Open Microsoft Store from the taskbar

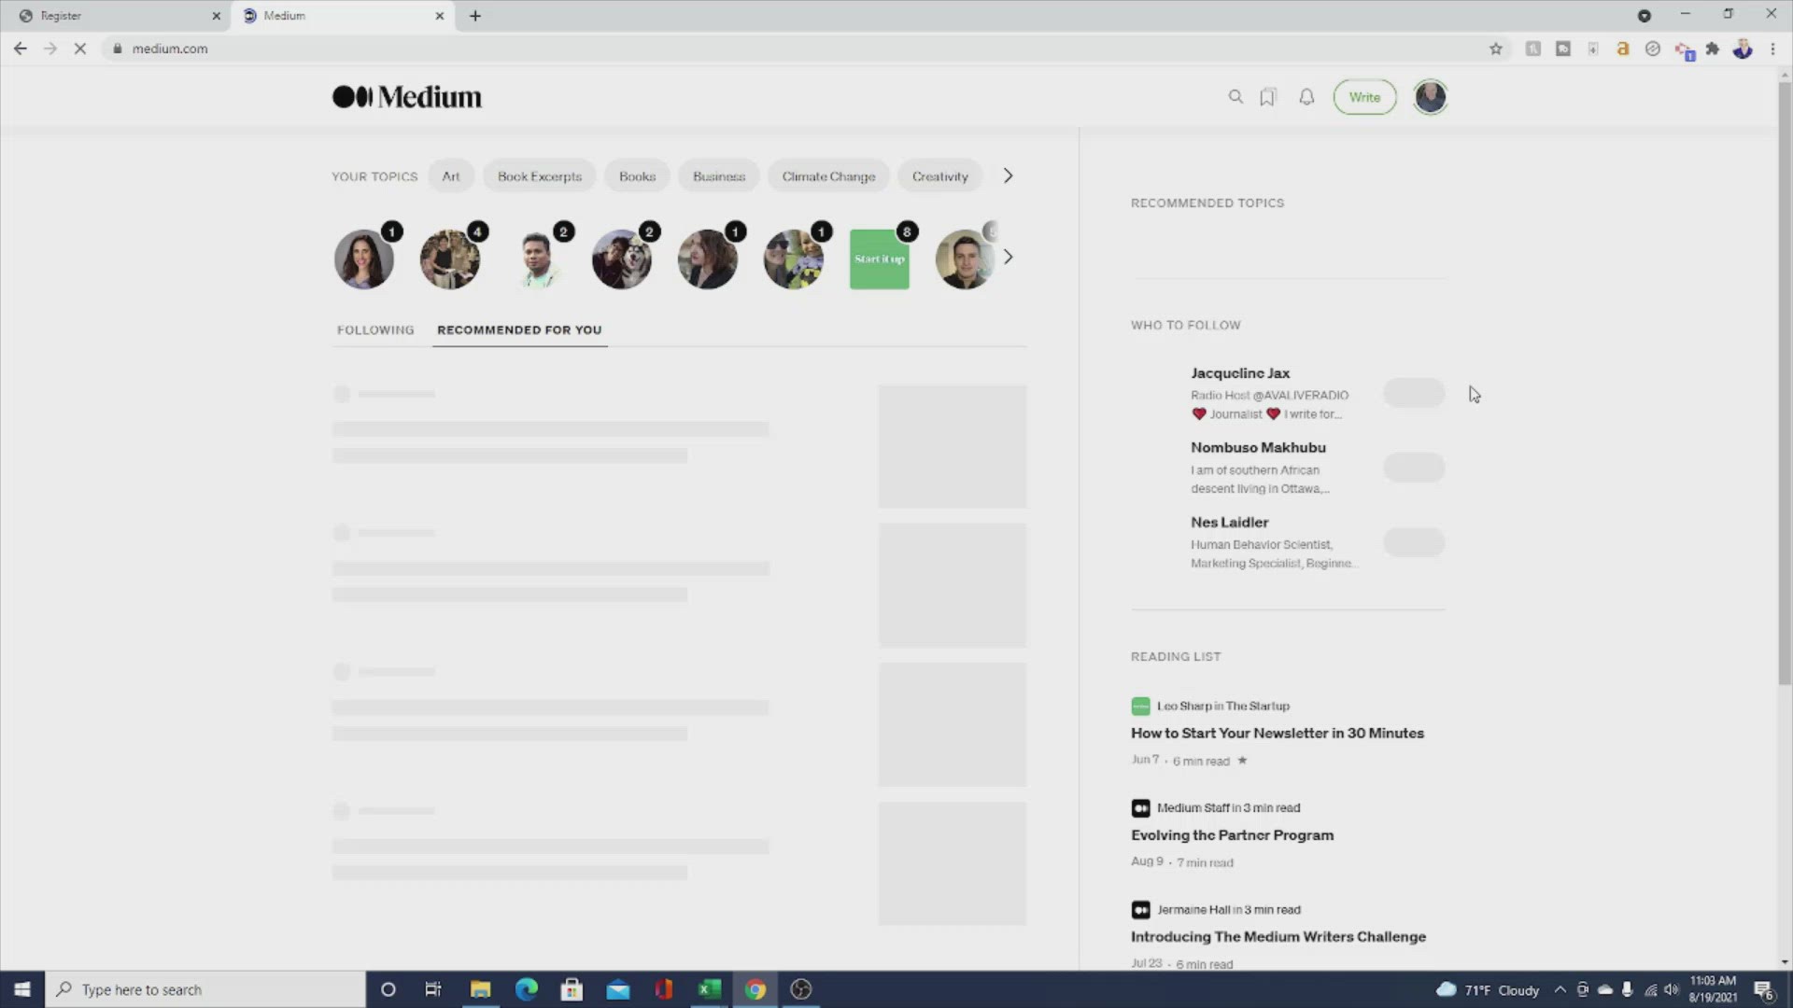(572, 989)
